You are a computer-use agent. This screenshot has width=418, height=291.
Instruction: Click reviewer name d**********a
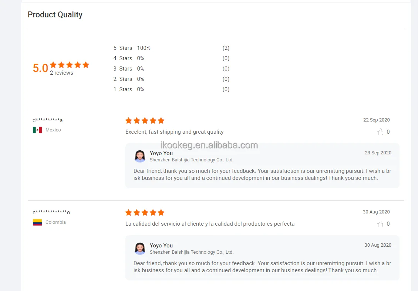click(x=48, y=120)
